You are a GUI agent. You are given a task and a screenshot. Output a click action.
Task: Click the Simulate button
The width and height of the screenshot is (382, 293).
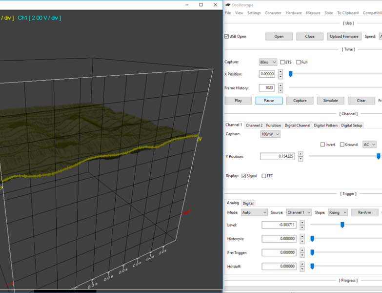(x=331, y=101)
